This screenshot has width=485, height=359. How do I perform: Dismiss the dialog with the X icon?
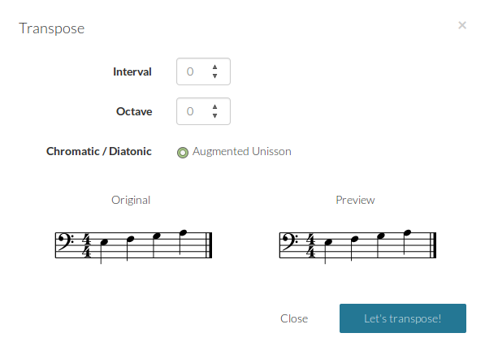coord(462,25)
